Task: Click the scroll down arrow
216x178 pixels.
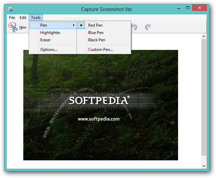Action: coord(204,166)
